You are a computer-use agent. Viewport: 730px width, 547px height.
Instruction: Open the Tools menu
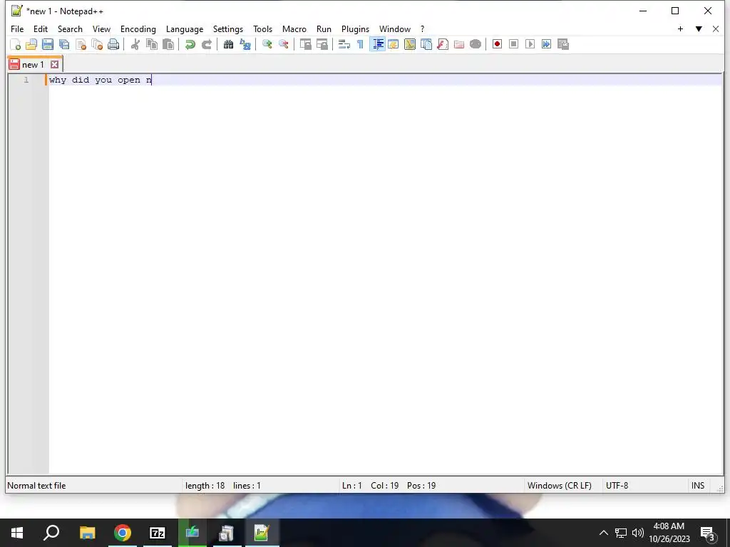coord(262,28)
